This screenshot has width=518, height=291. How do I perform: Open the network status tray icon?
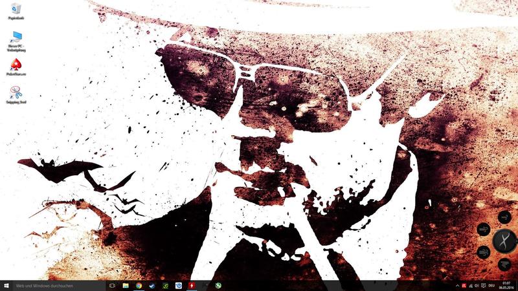(471, 286)
